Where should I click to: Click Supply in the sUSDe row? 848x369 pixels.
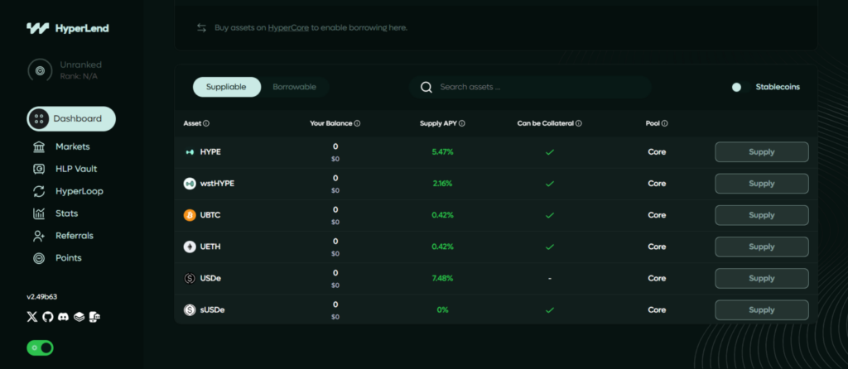pos(762,310)
